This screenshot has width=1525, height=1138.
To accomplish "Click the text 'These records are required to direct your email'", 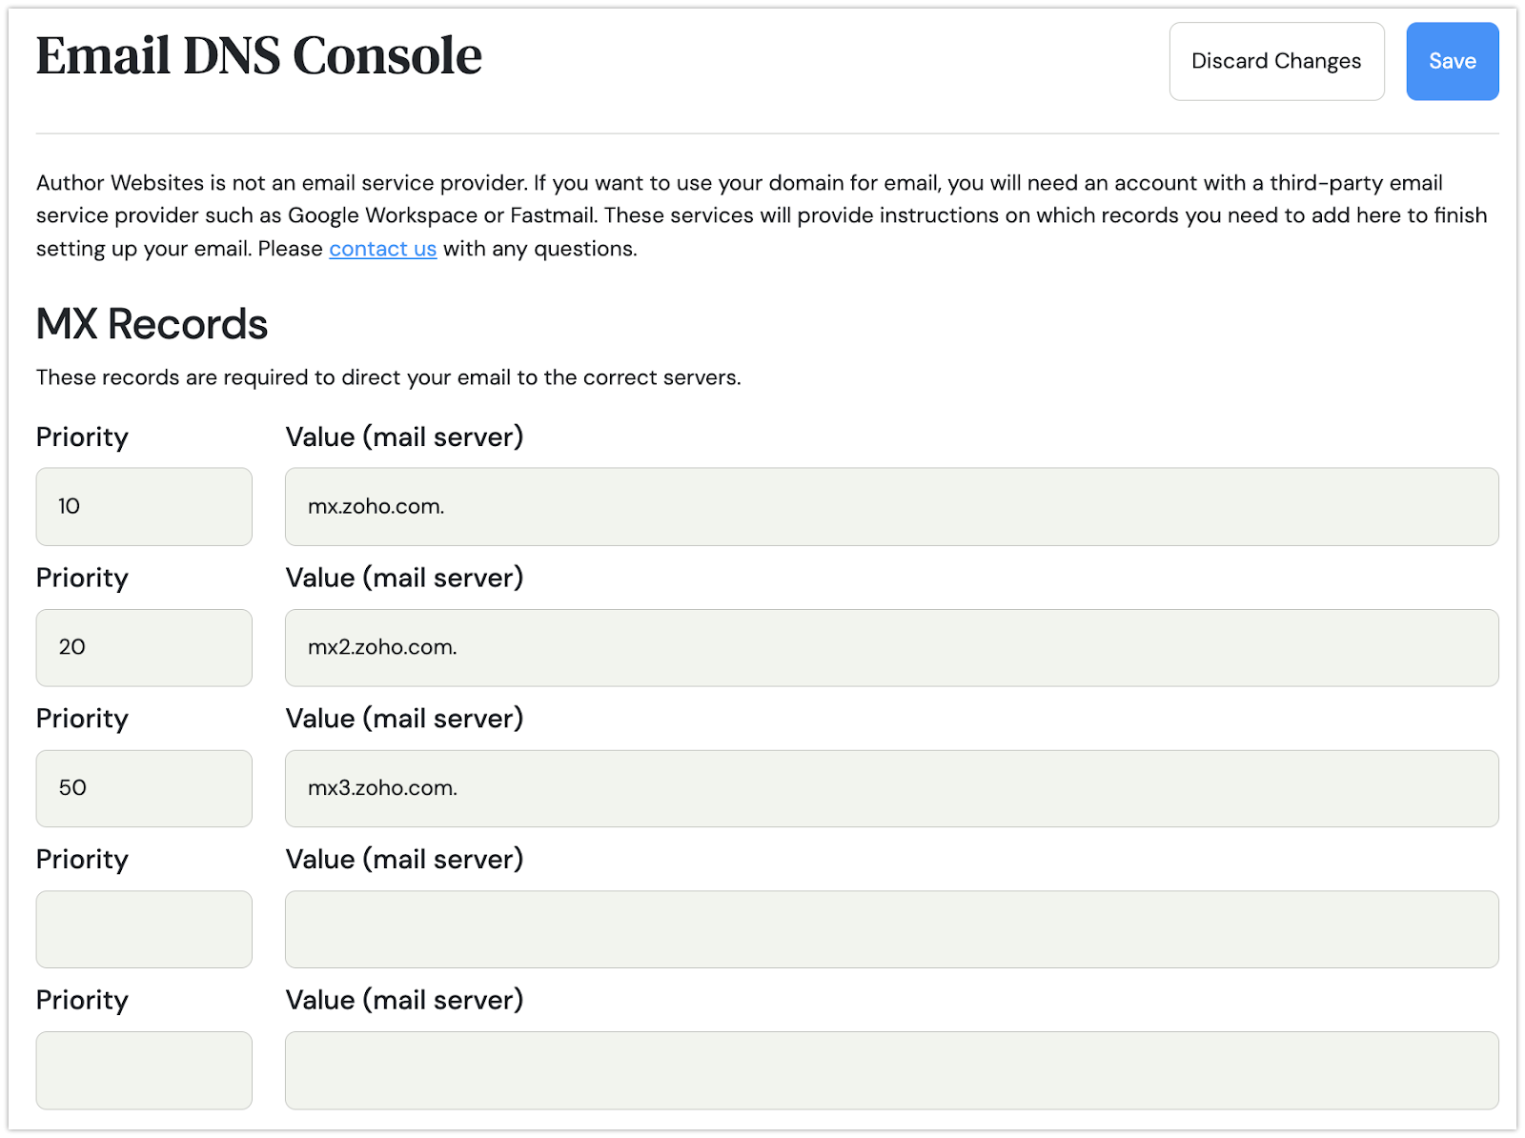I will [274, 377].
